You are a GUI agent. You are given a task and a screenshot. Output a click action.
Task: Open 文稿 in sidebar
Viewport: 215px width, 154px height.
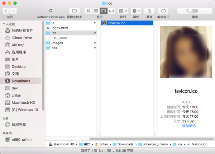20,74
